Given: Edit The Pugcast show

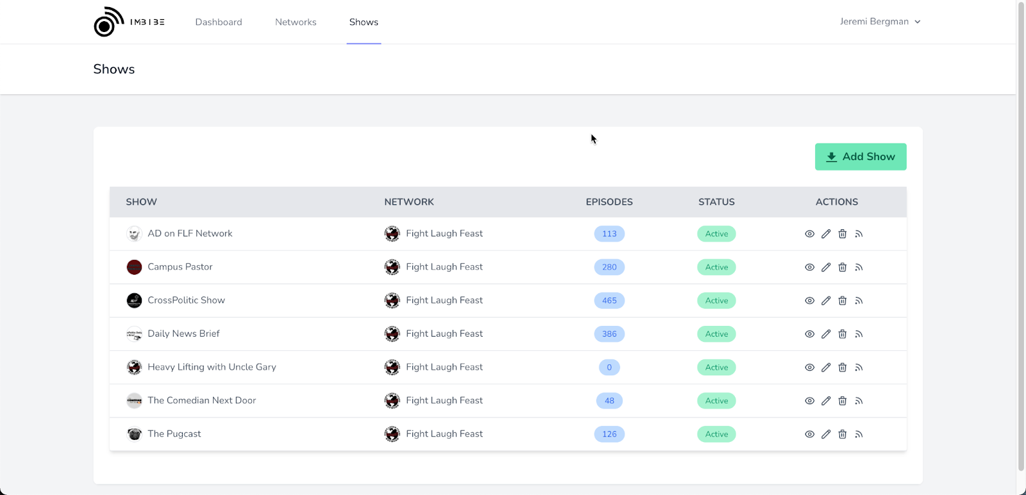Looking at the screenshot, I should click(x=826, y=434).
